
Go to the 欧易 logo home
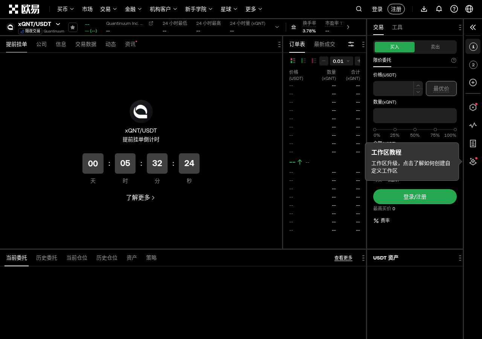tap(24, 9)
